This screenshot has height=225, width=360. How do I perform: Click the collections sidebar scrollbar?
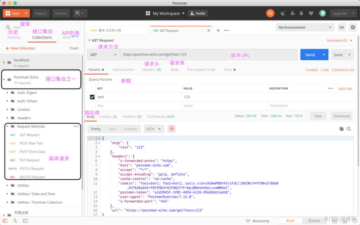tap(82, 122)
